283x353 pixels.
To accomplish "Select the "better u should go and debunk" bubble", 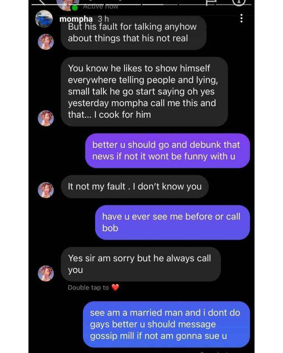I will tap(167, 151).
